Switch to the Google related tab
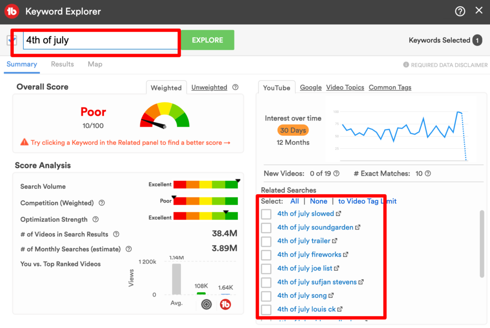 311,87
